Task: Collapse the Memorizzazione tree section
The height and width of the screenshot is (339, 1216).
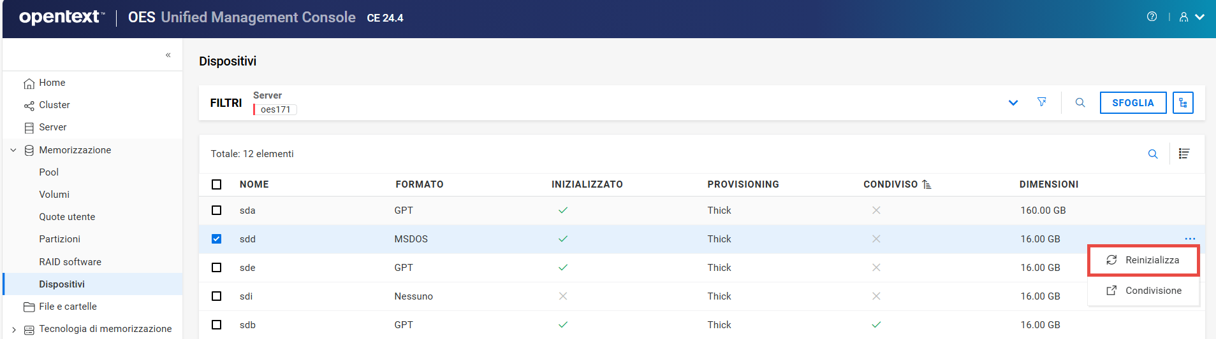Action: pyautogui.click(x=13, y=150)
